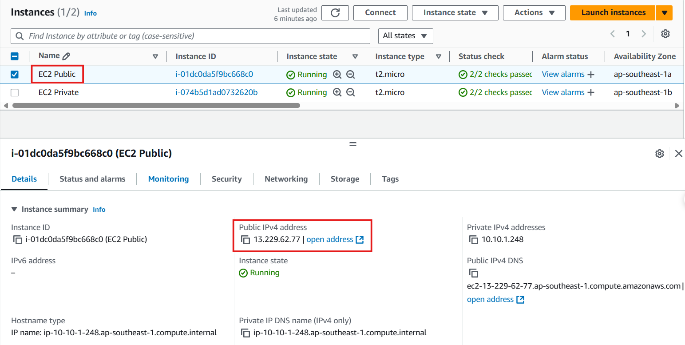Viewport: 685px width, 345px height.
Task: Sort by Instance type column arrow
Action: (439, 56)
